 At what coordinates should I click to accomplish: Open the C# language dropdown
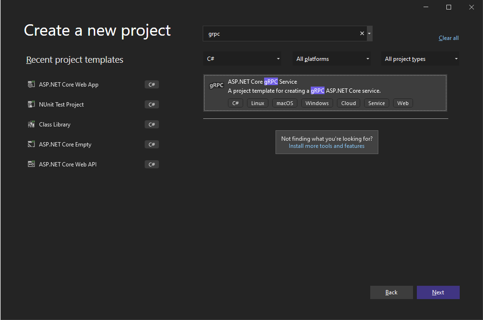242,58
